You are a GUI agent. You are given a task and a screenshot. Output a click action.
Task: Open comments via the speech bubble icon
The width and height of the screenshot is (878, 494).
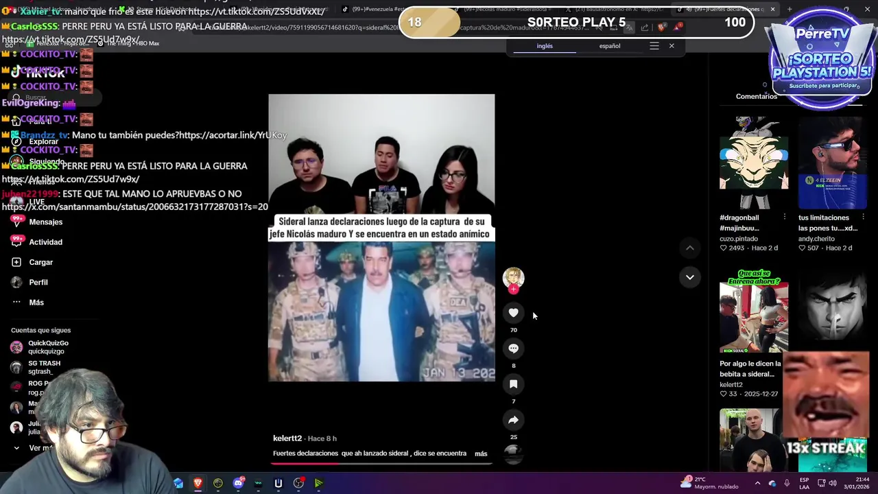pos(513,349)
